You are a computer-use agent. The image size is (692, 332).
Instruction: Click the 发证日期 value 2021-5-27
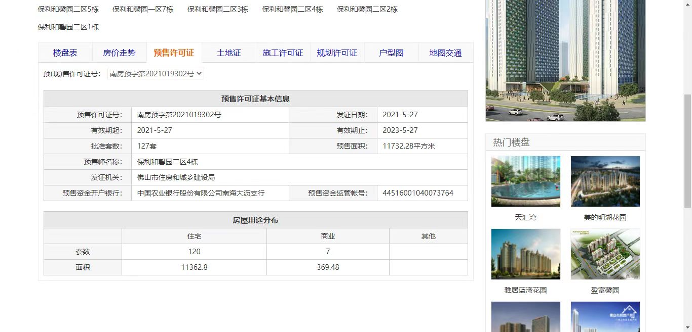(x=400, y=115)
